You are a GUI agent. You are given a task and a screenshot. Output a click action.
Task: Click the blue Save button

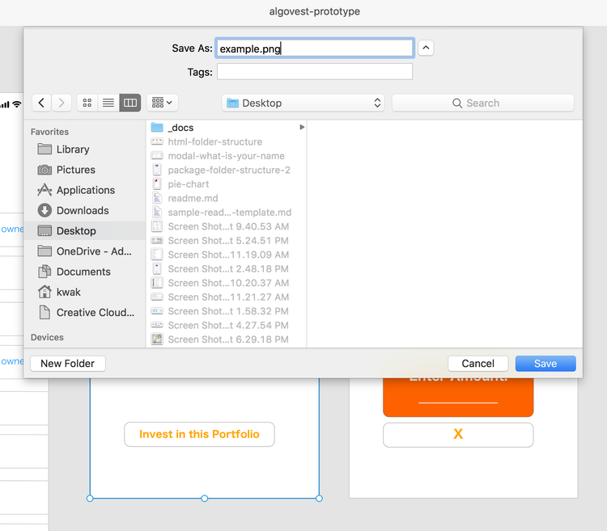545,363
